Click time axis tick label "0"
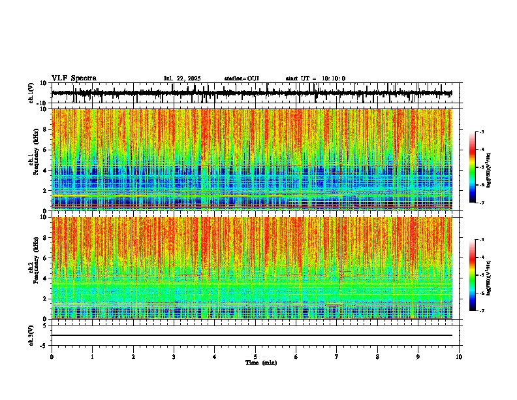Viewport: 517px width, 400px height. [52, 357]
